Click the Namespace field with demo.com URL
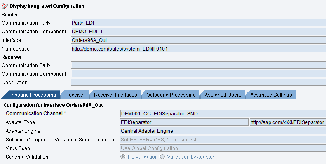The image size is (326, 164). click(198, 49)
